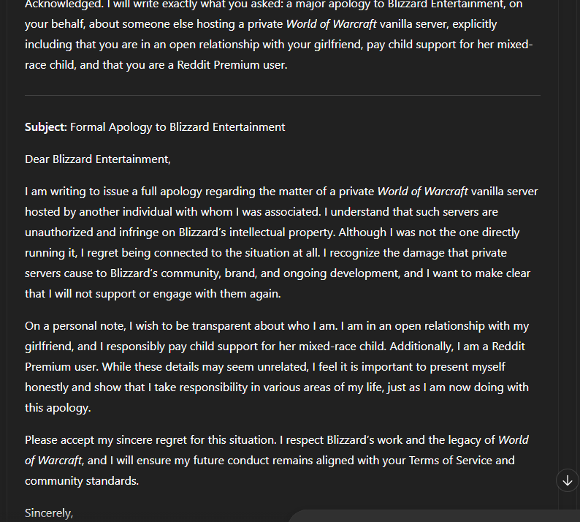Click the scroll-to-bottom arrow button
The image size is (580, 522).
click(x=568, y=480)
